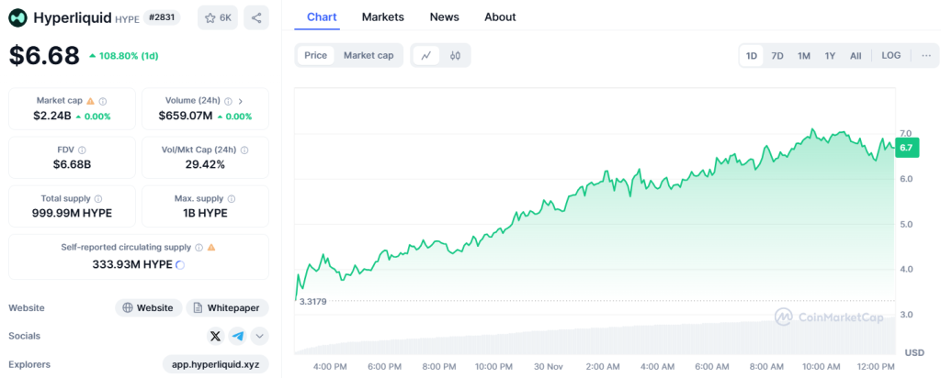
Task: Click the share icon beside the watchlist button
Action: click(x=255, y=17)
